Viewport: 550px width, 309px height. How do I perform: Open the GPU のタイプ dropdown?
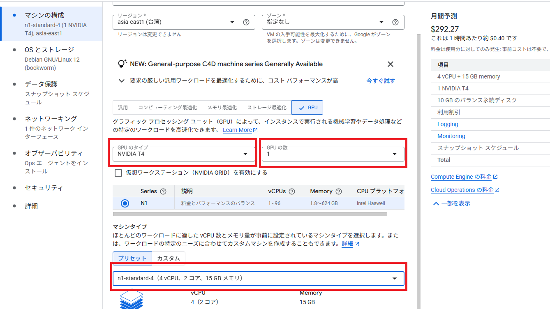click(x=183, y=154)
